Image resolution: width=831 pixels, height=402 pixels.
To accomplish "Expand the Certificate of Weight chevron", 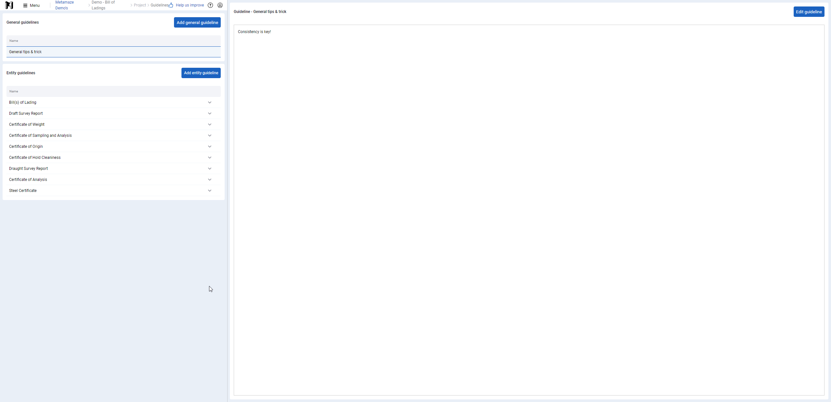I will 210,124.
